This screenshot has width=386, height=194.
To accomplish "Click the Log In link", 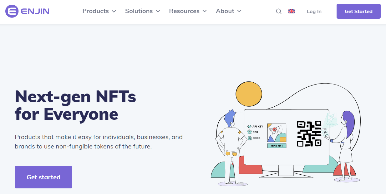I will click(x=314, y=12).
